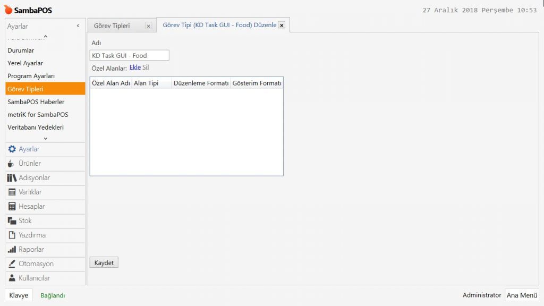Switch to the Görev Tipleri tab
Viewport: 544px width, 306px height.
click(x=112, y=25)
